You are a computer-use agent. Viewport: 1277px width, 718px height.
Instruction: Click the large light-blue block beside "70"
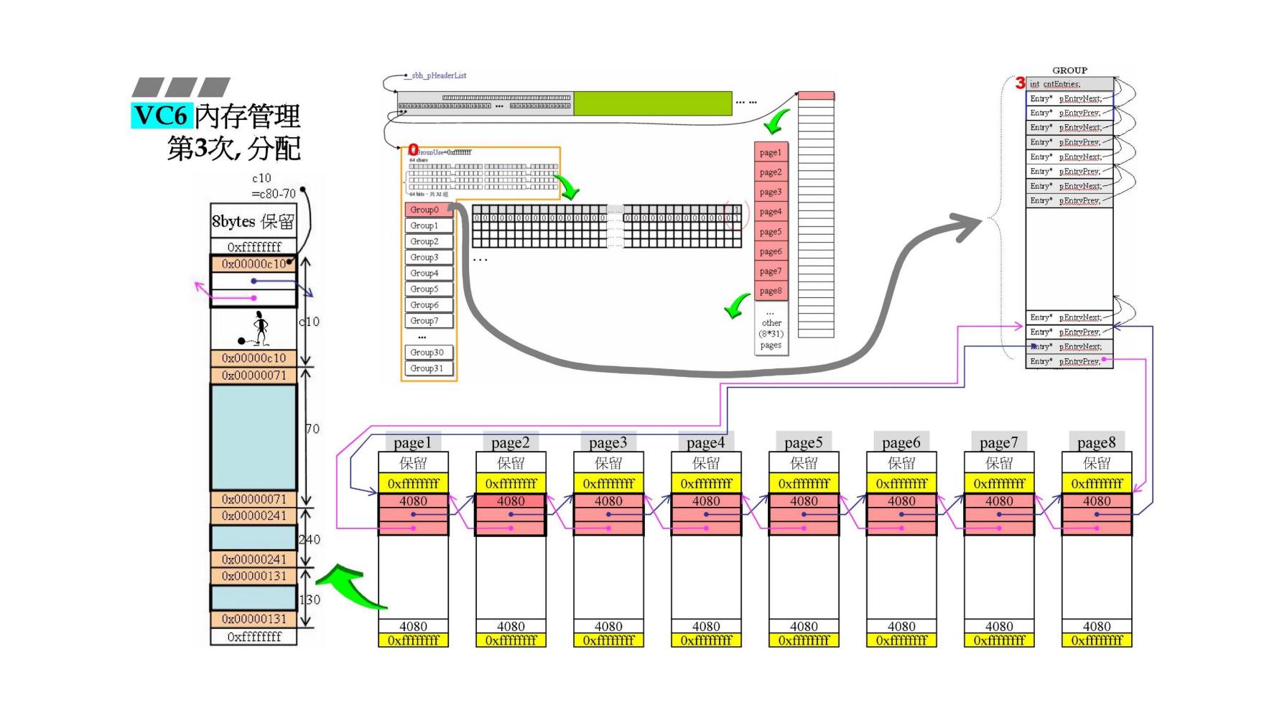[254, 437]
